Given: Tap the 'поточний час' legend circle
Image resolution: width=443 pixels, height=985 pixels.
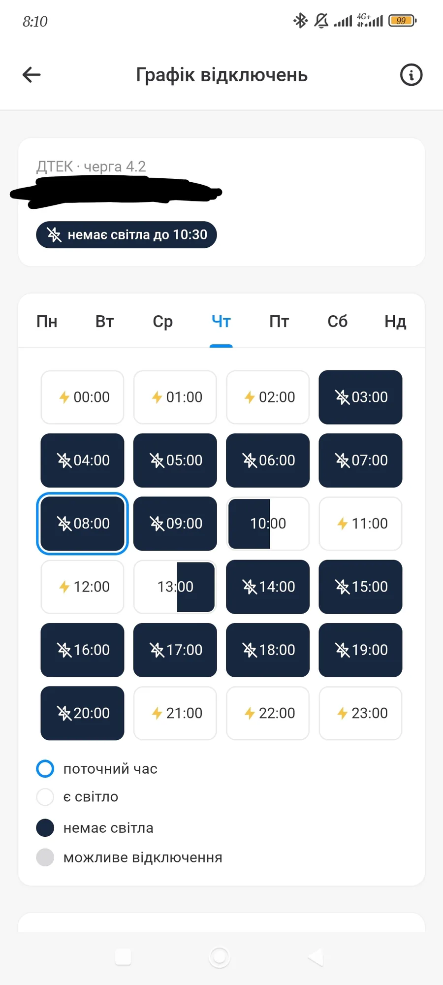Looking at the screenshot, I should 45,769.
